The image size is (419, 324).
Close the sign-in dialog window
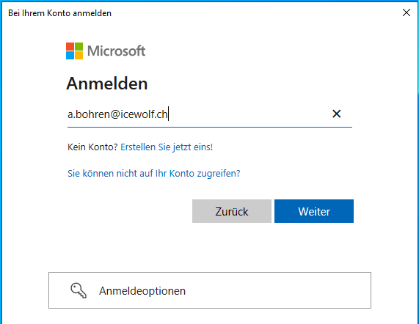(x=407, y=12)
